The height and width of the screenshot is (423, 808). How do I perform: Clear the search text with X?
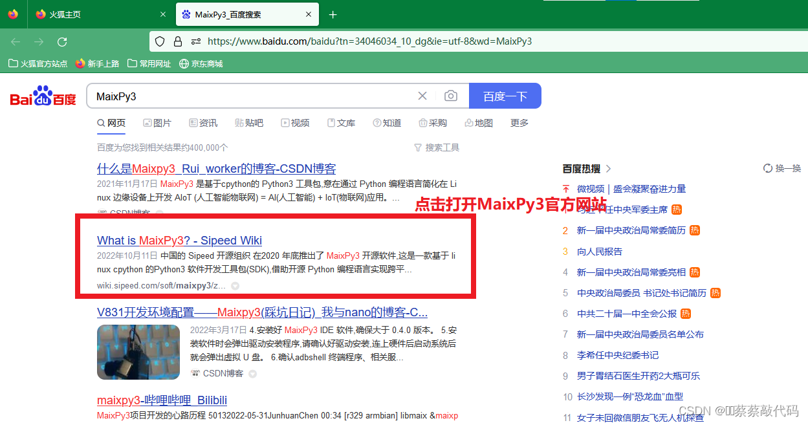click(x=422, y=96)
